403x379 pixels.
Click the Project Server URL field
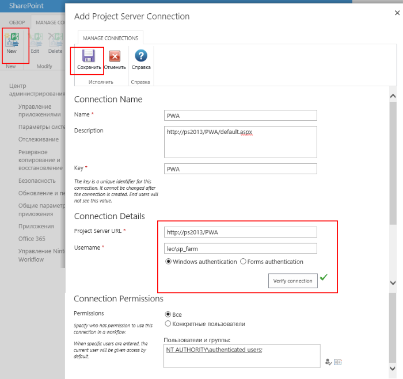point(240,232)
